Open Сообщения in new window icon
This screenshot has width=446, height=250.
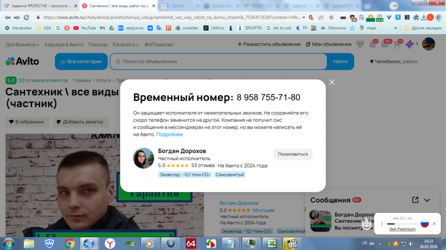point(415,200)
